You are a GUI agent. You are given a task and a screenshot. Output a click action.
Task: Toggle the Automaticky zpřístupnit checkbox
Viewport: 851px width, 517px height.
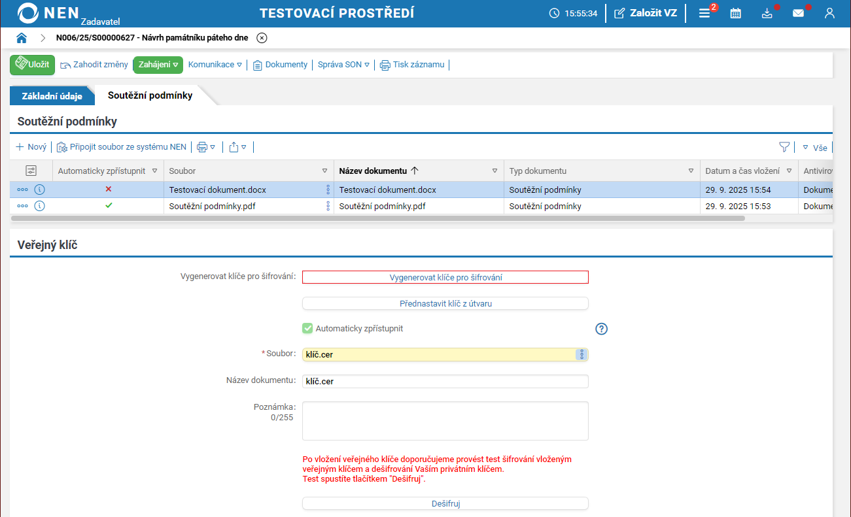click(307, 329)
